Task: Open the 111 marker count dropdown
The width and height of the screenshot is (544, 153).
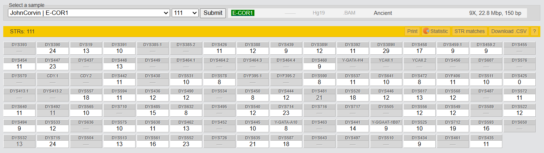Action: click(x=185, y=13)
